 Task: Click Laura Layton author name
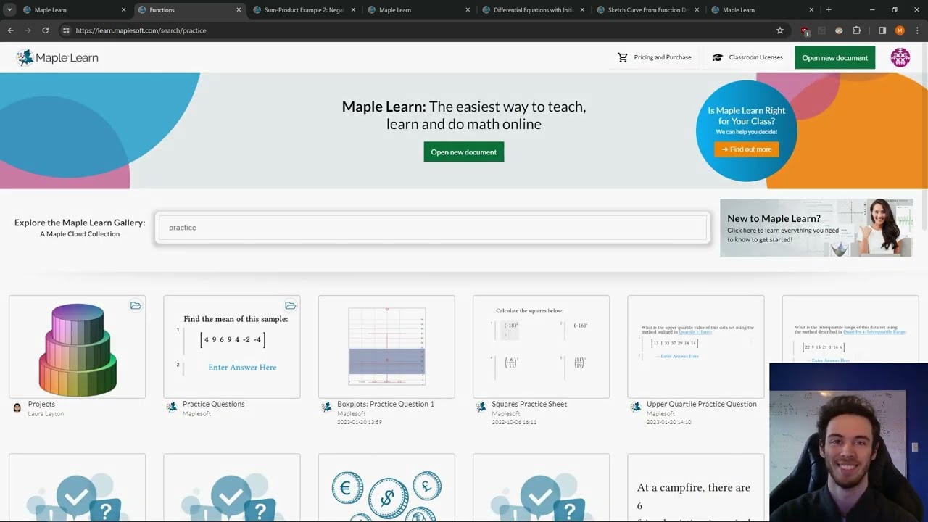click(46, 413)
